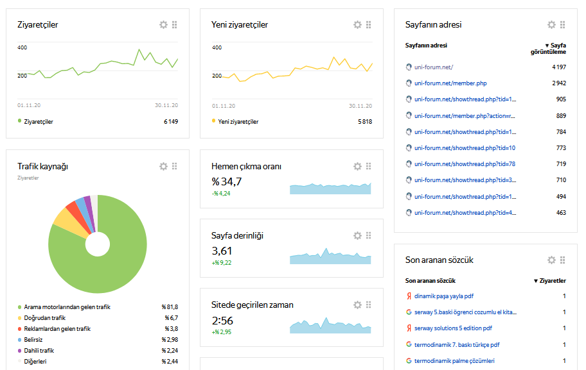
Task: Click gear icon on Hemen çıkma oranı widget
Action: tap(357, 166)
